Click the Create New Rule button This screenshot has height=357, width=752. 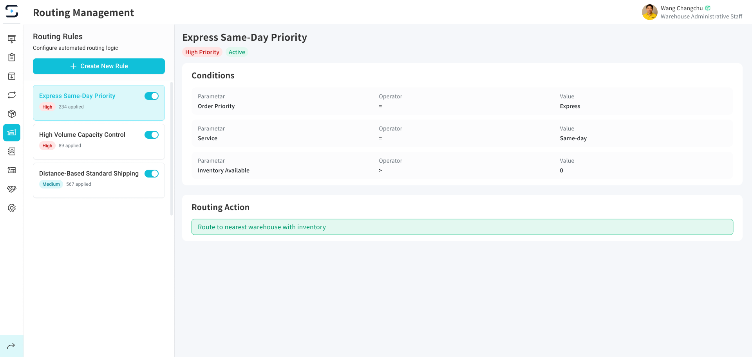coord(99,66)
